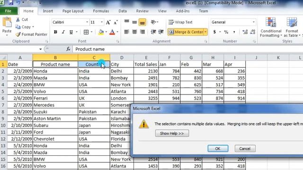Click Cancel in the Microsoft Excel dialog
303x170 pixels.
[245, 149]
